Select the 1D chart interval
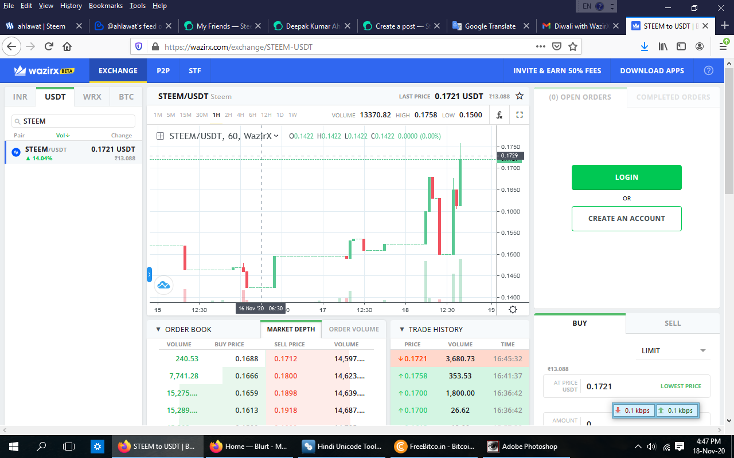The width and height of the screenshot is (734, 458). point(280,114)
